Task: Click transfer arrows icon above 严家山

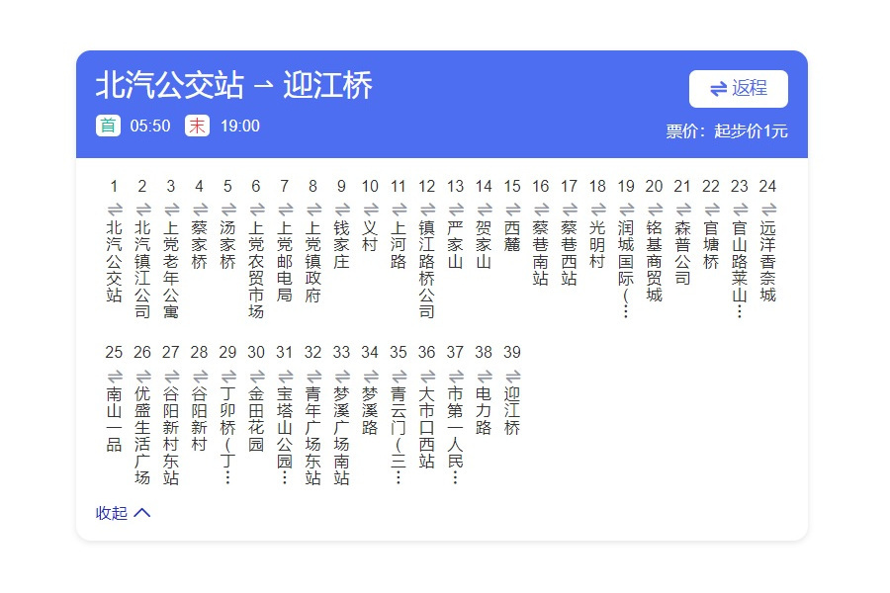Action: coord(456,210)
